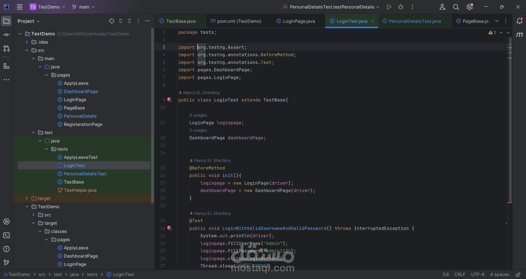Open more run actions menu
Screen dimensions: 526x279
412,7
